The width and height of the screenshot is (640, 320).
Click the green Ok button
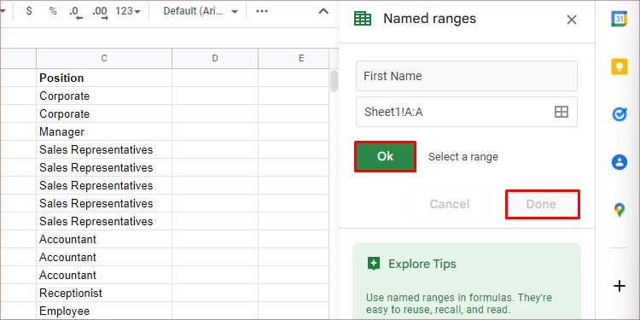click(x=386, y=156)
